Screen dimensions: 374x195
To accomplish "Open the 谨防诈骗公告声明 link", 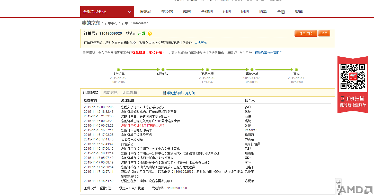I will click(x=267, y=53).
